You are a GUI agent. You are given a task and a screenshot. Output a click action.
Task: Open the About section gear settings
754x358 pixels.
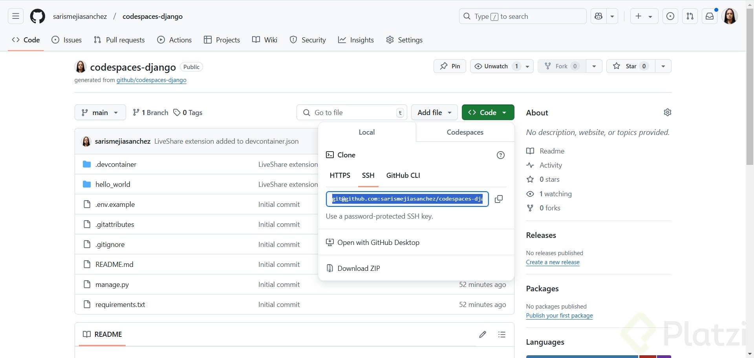[667, 113]
